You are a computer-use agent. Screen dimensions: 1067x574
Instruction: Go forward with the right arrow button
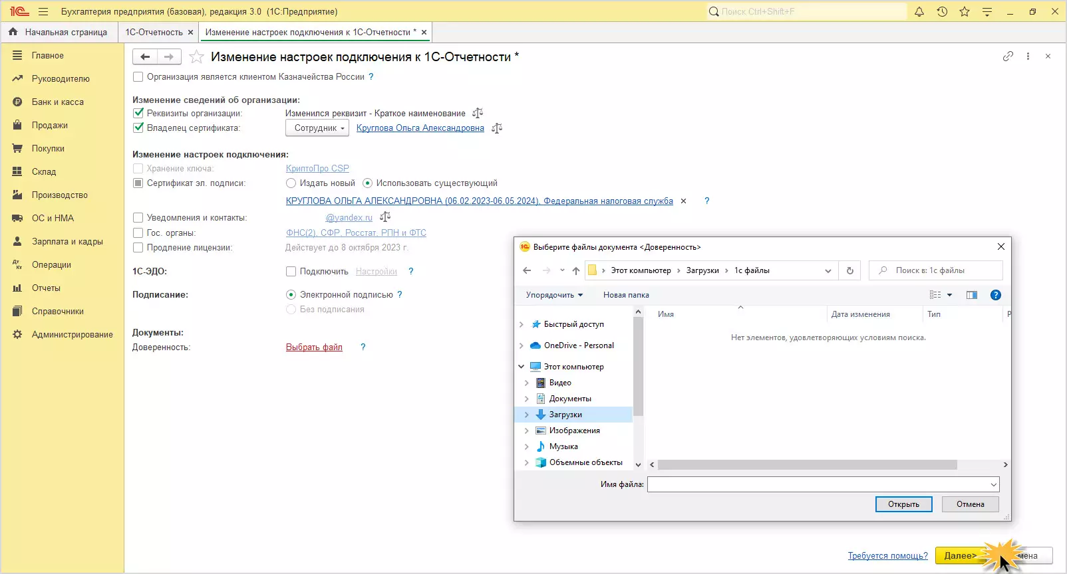point(169,57)
